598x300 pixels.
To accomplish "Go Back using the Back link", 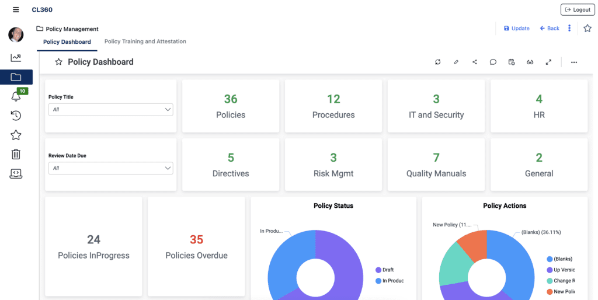I will (x=550, y=28).
